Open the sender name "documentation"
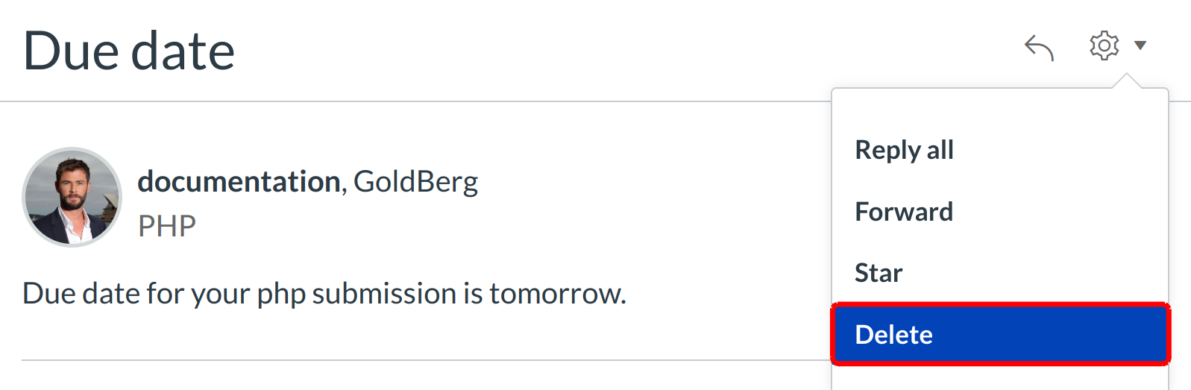 239,181
